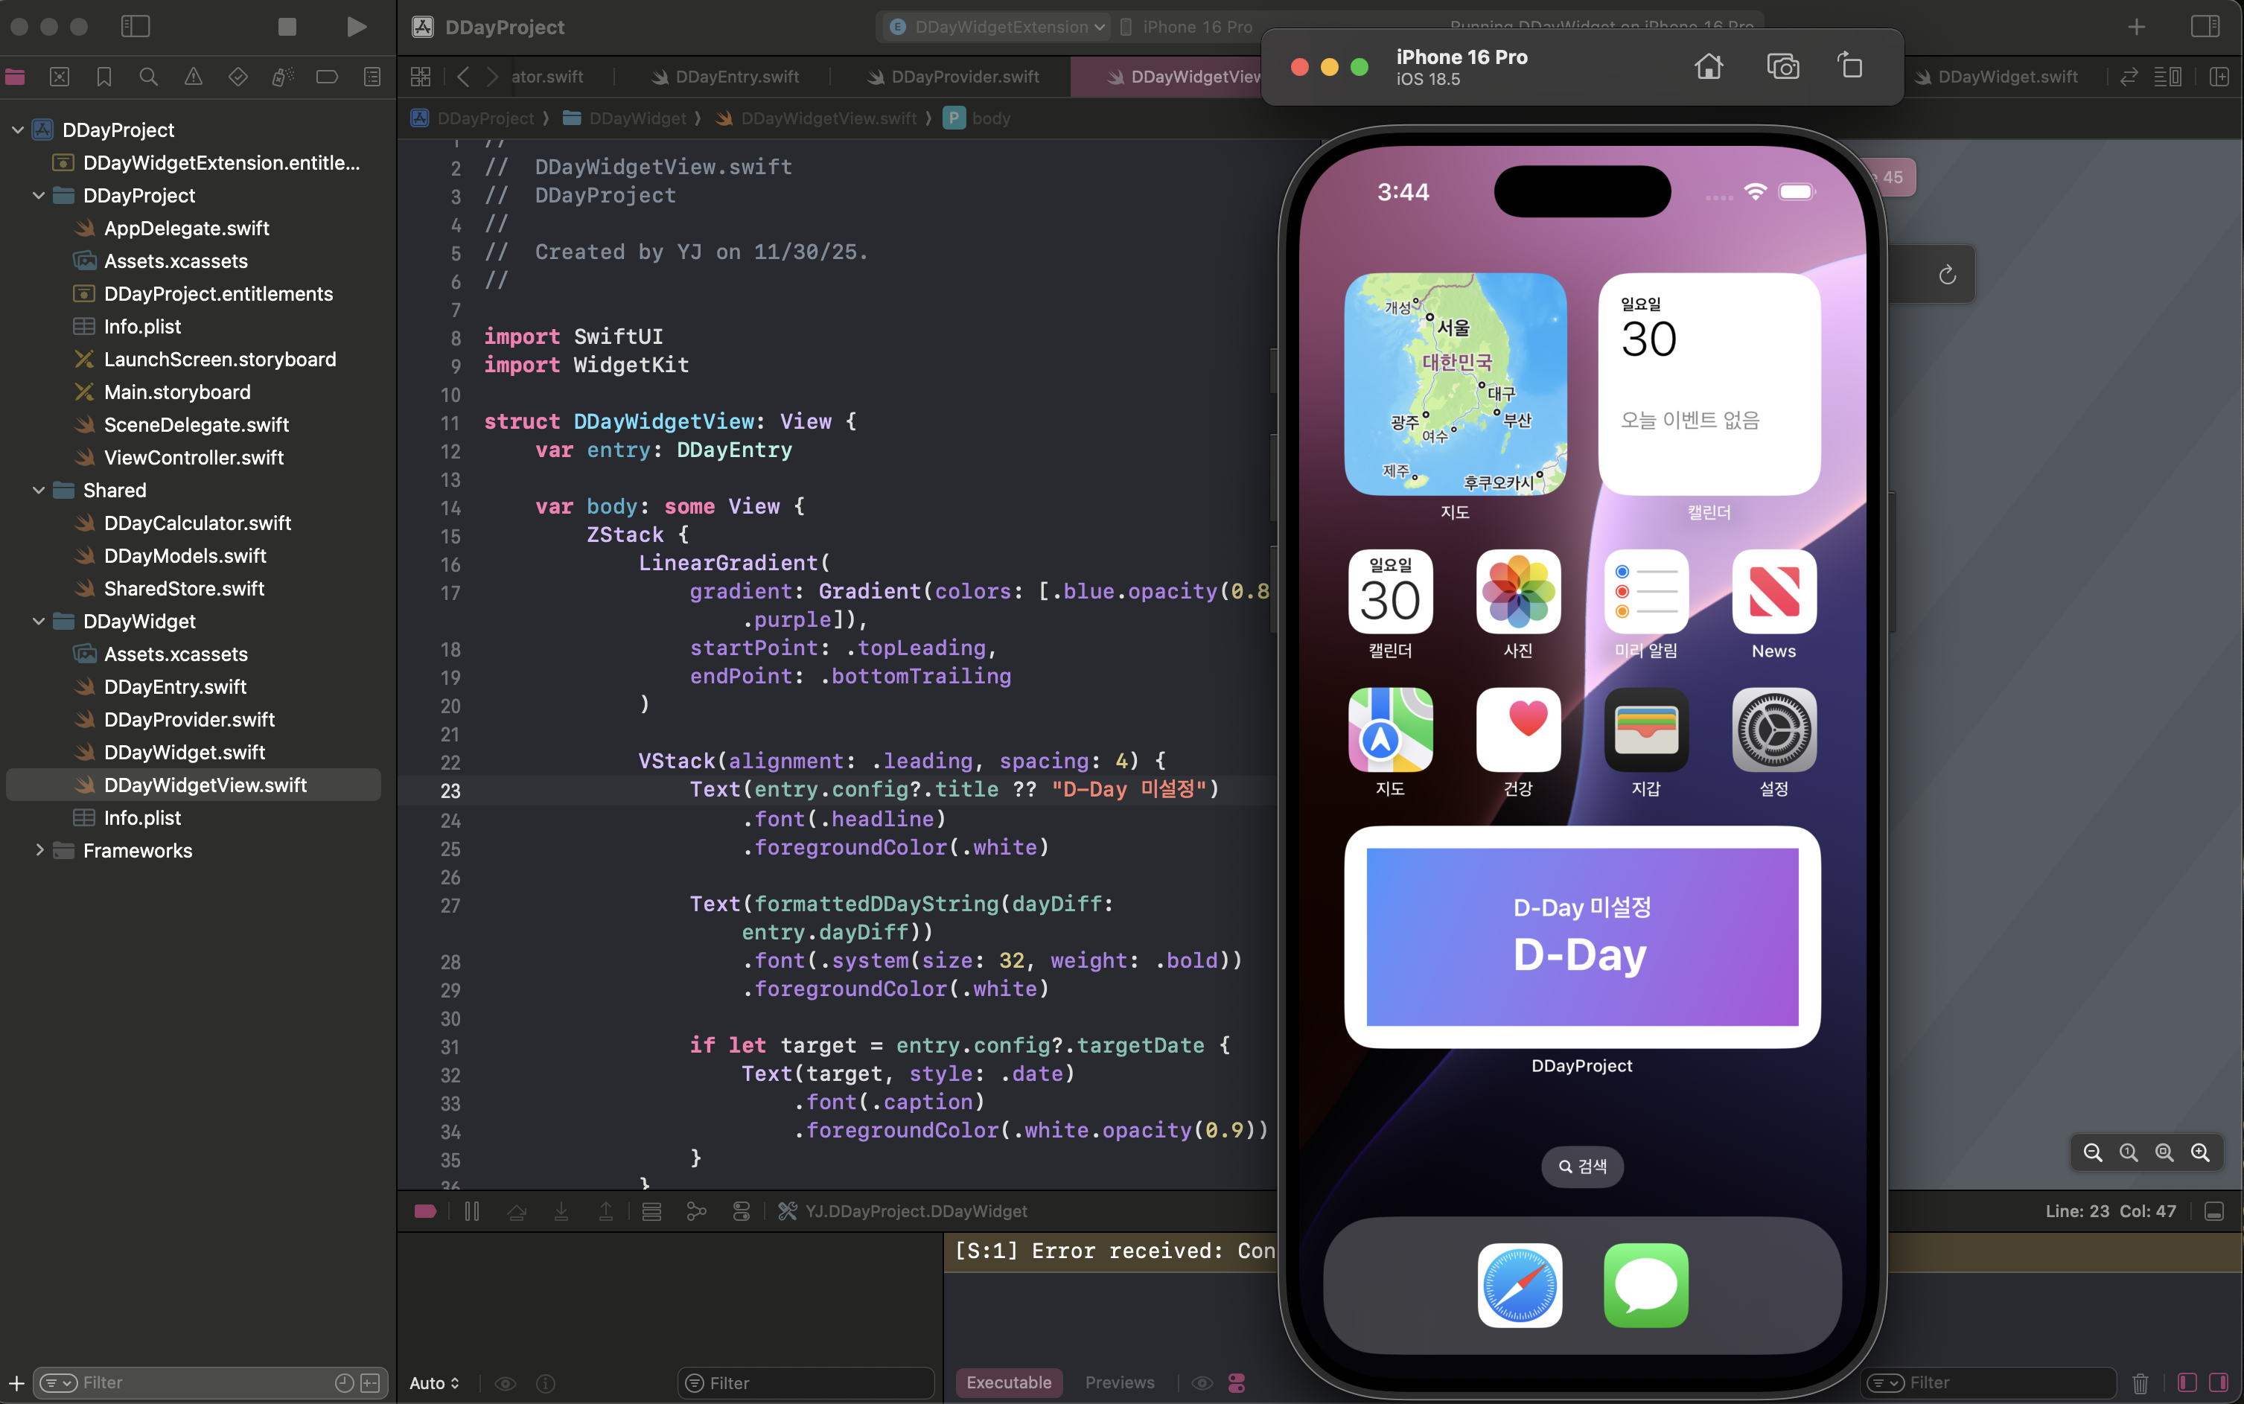Select the Previews button in console bar
Image resolution: width=2244 pixels, height=1404 pixels.
click(1120, 1382)
